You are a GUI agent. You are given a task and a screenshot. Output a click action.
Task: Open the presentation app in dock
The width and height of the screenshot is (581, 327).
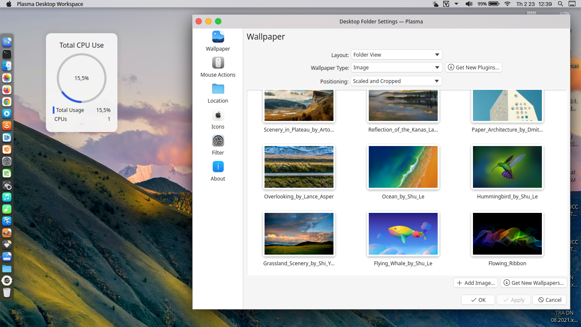(x=7, y=149)
